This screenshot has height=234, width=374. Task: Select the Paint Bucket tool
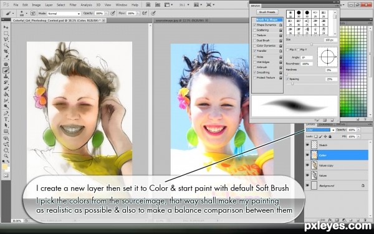coord(6,94)
